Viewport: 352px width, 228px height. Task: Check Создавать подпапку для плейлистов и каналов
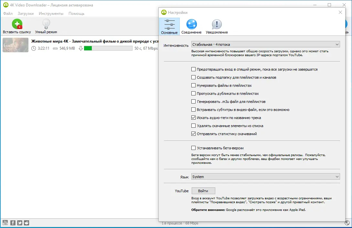193,77
